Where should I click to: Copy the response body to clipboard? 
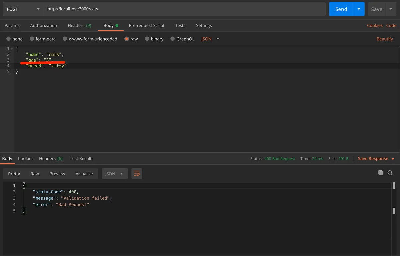(x=381, y=173)
